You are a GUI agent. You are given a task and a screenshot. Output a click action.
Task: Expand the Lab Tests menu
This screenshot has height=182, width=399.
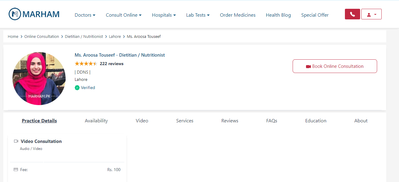coord(198,15)
